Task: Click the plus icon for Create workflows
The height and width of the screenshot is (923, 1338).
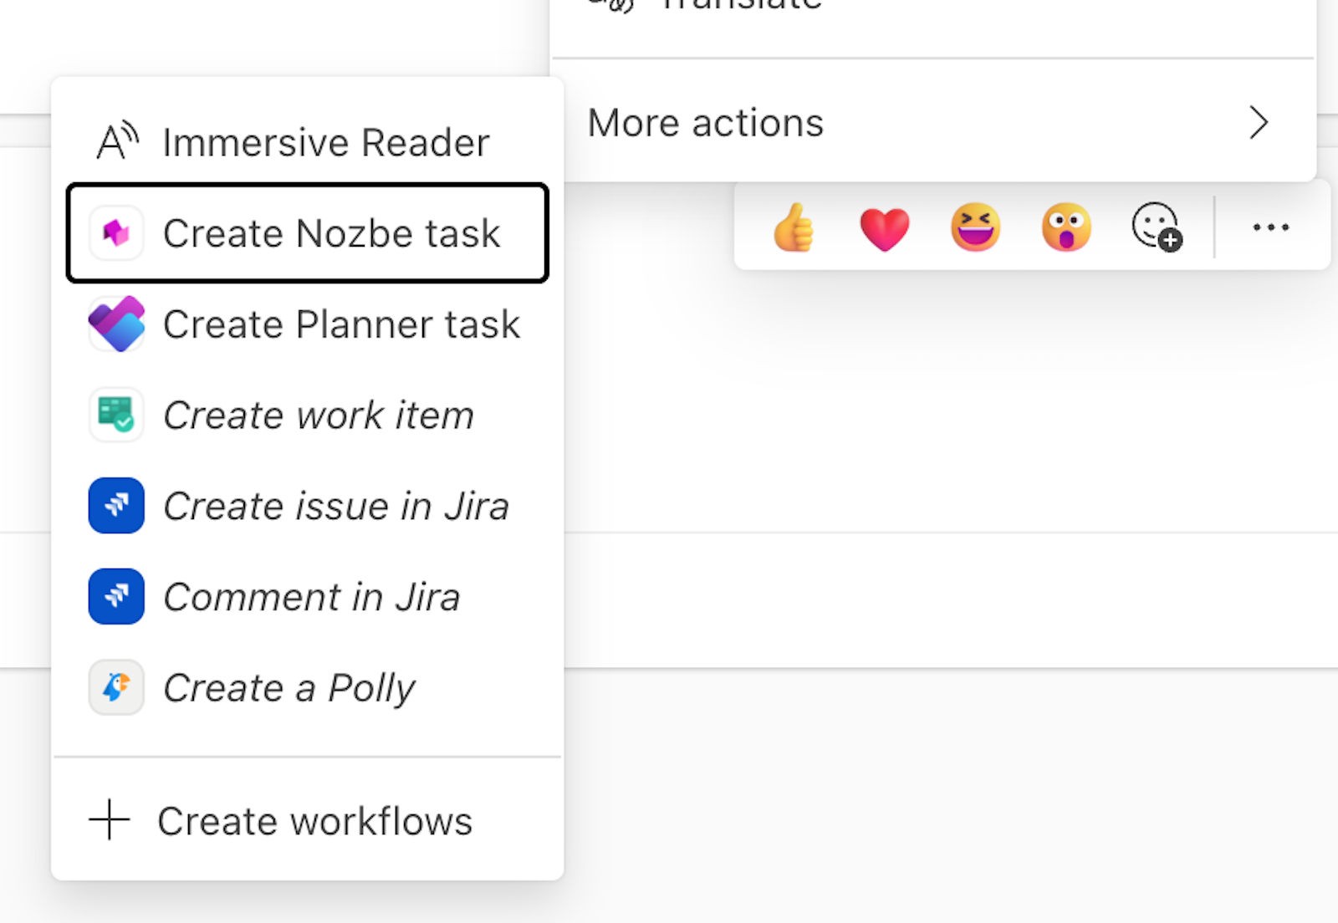Action: (x=108, y=821)
